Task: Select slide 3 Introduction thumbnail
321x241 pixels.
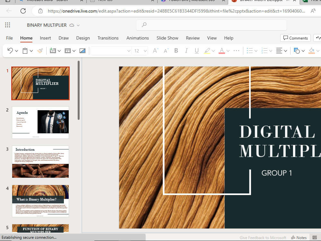Action: pos(40,162)
